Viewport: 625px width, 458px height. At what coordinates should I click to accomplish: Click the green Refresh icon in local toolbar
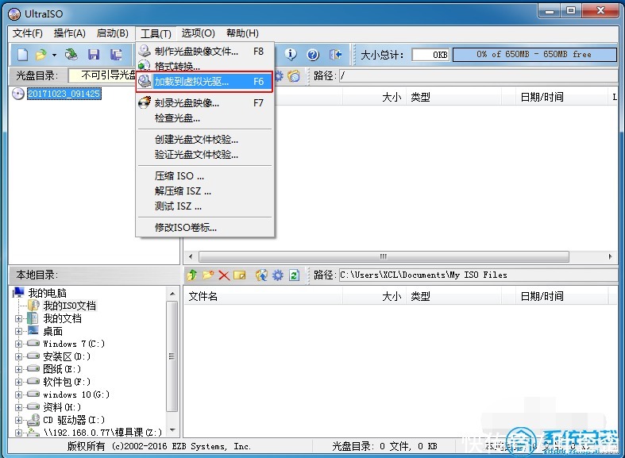(294, 275)
